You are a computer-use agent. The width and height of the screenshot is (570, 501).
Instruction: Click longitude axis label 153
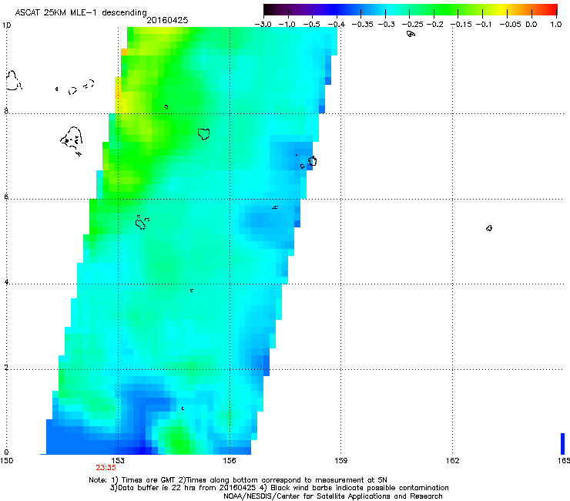tap(117, 461)
